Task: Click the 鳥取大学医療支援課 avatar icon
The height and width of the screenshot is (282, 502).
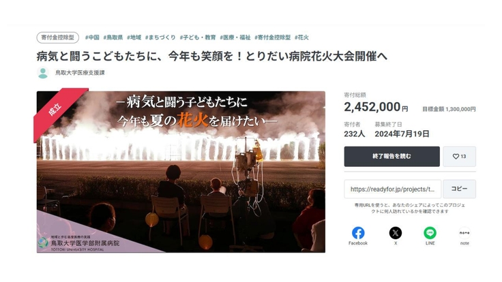Action: click(x=42, y=73)
